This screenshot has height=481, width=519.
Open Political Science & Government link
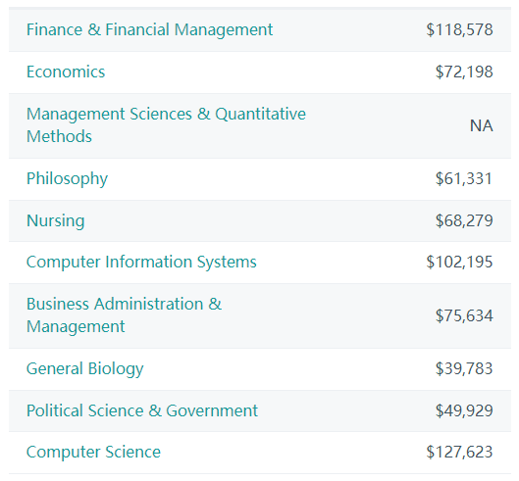tap(142, 410)
